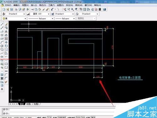
Task: Click the Array modify tool
Action: point(6,39)
